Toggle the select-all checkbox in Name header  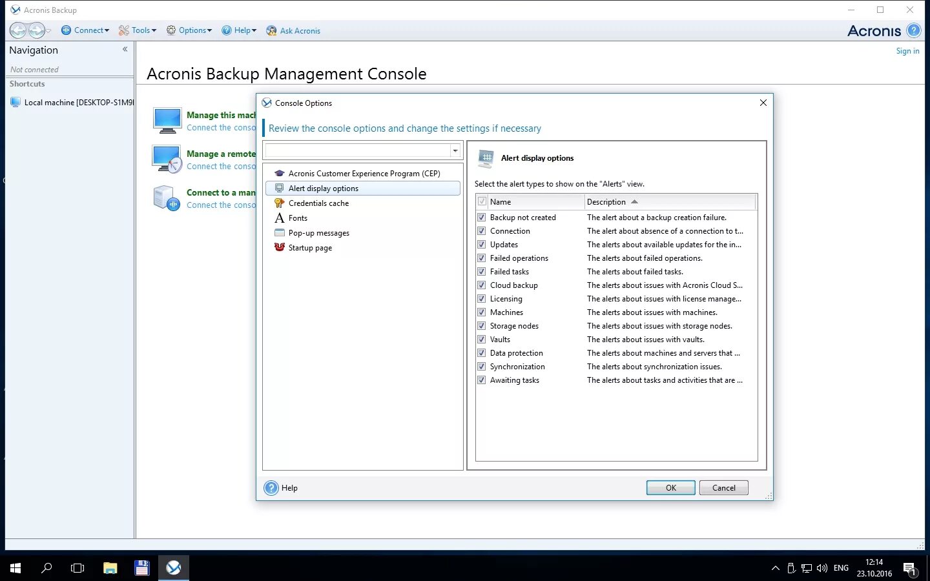coord(482,201)
